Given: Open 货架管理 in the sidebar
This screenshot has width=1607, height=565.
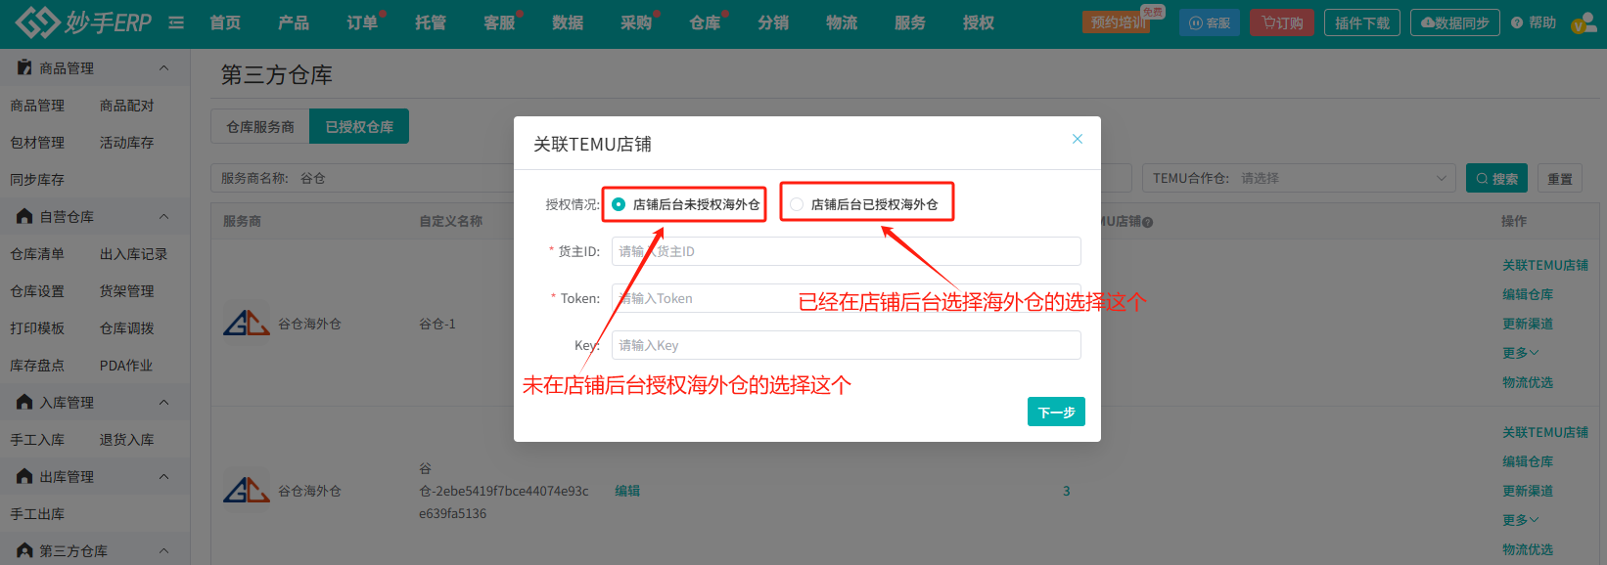Looking at the screenshot, I should (127, 290).
